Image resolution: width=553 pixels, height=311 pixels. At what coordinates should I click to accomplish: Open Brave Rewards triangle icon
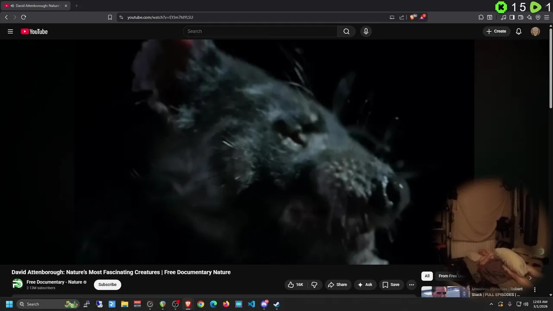click(x=423, y=17)
